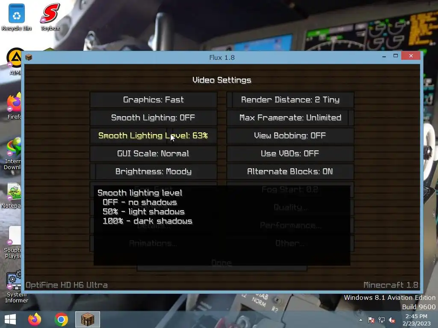Open the Other... settings button
This screenshot has width=438, height=328.
(x=290, y=243)
